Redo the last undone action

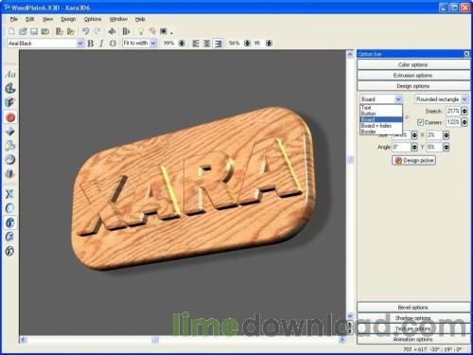[97, 31]
